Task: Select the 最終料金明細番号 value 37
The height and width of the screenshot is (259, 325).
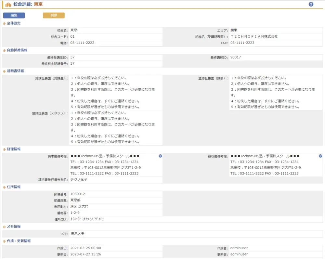Action: click(72, 64)
